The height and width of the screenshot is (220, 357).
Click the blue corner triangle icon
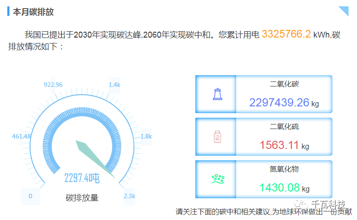tap(343, 11)
